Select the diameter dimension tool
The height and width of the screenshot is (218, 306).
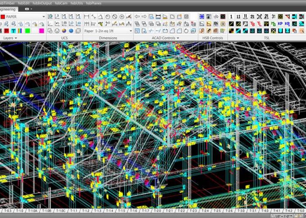(x=115, y=17)
